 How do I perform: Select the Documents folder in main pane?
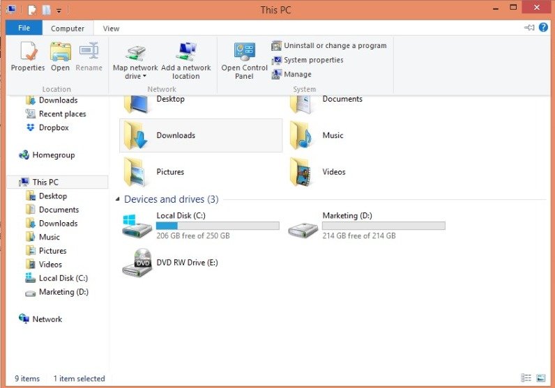[x=326, y=103]
